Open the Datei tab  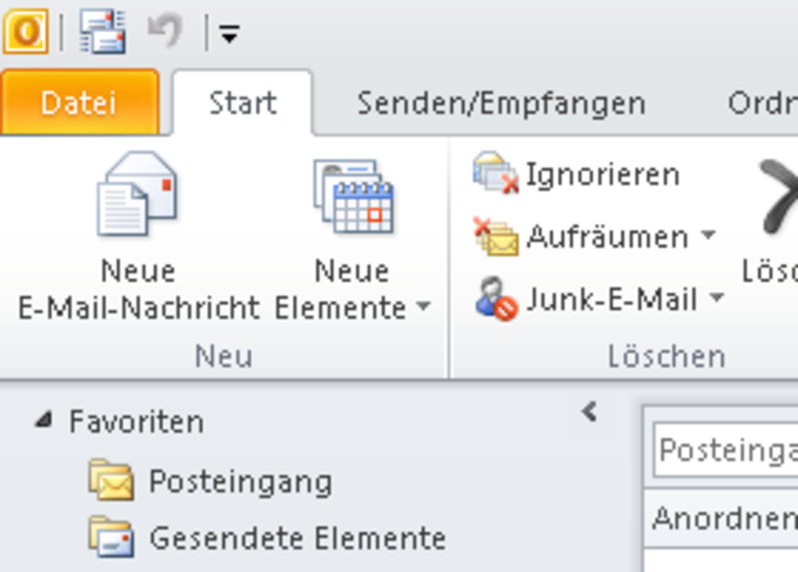tap(80, 103)
